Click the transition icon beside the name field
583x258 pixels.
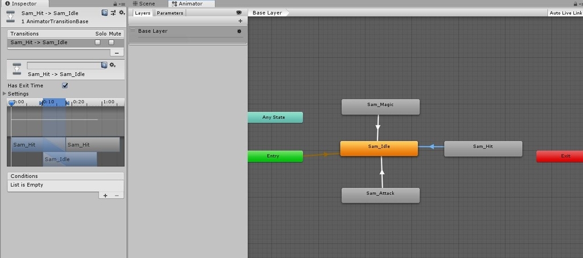click(17, 69)
